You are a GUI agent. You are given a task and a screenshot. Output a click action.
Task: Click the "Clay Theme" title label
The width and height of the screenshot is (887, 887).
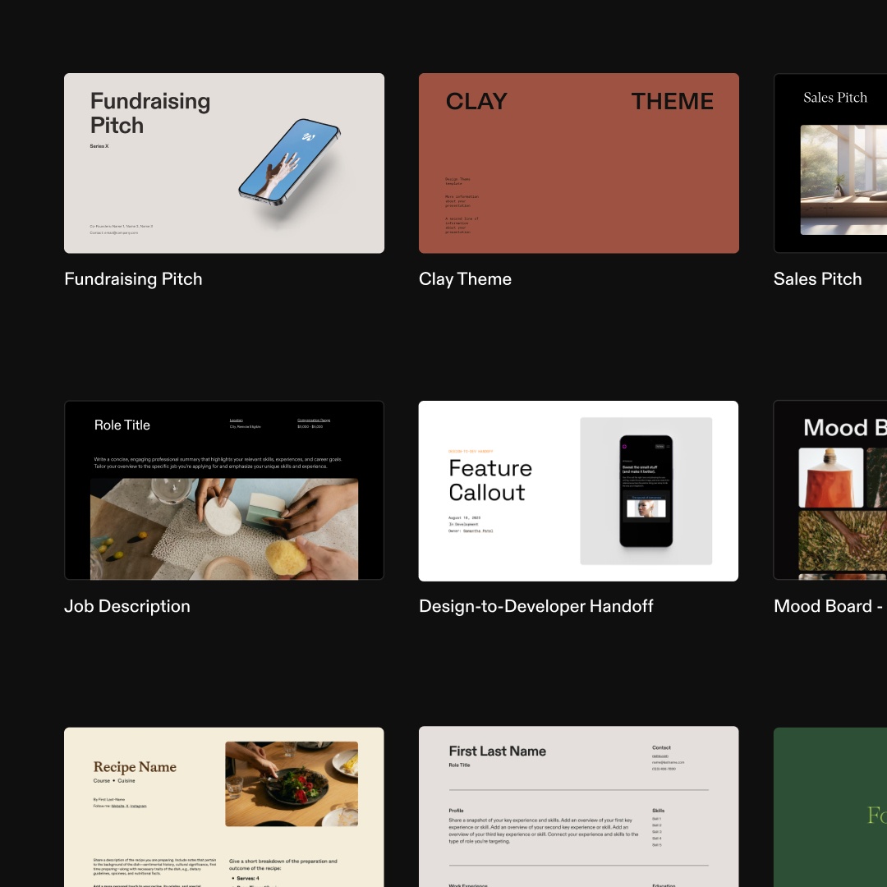[465, 279]
